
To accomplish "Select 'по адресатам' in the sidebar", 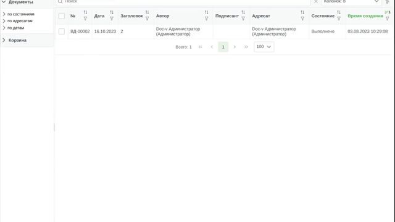I will [20, 21].
